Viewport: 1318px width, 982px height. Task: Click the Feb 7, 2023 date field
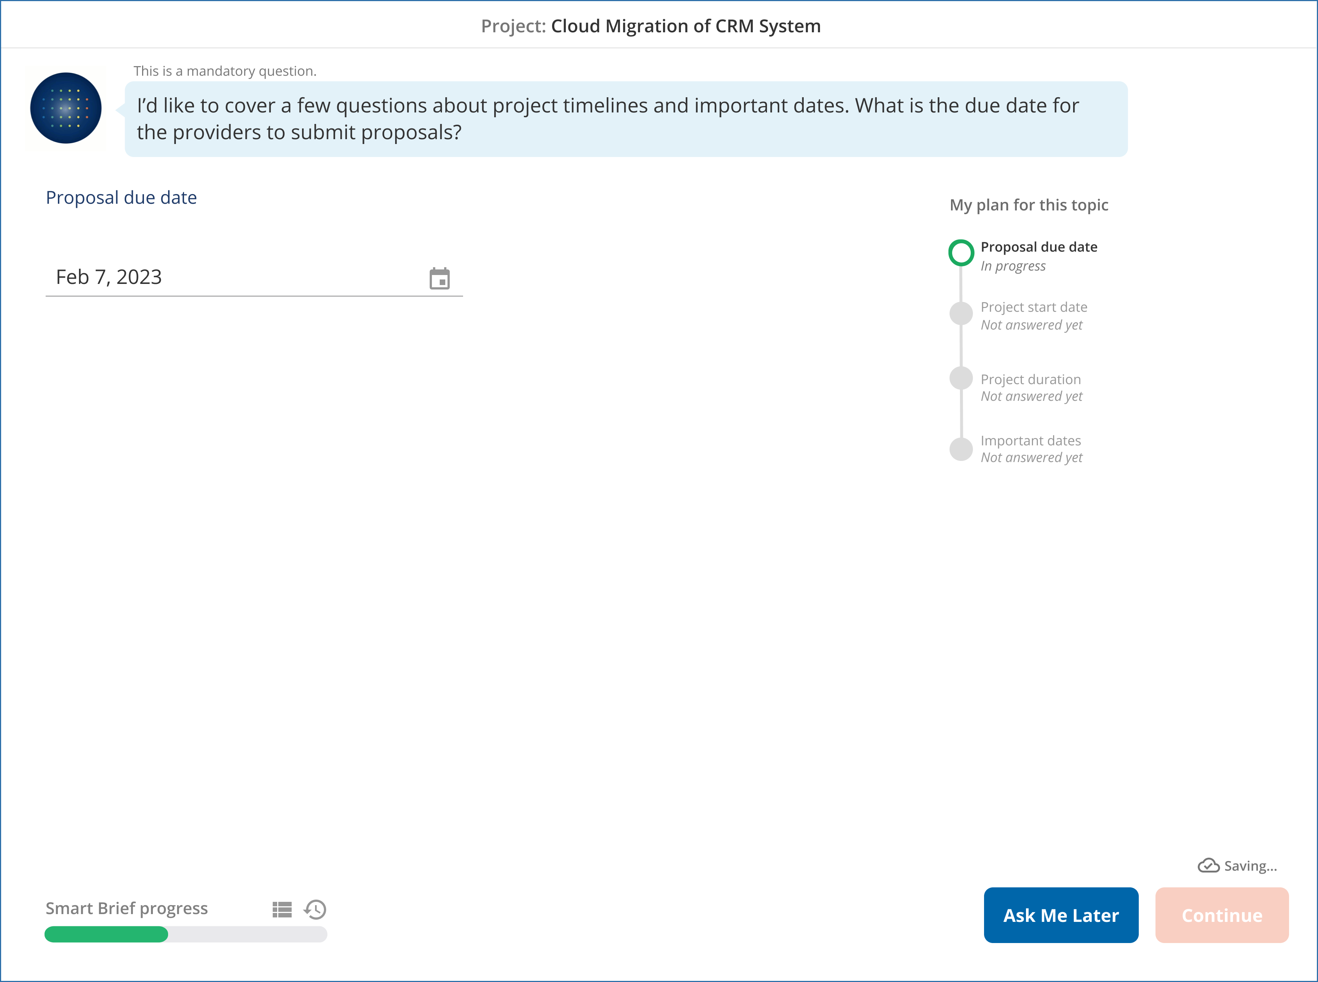coord(178,276)
